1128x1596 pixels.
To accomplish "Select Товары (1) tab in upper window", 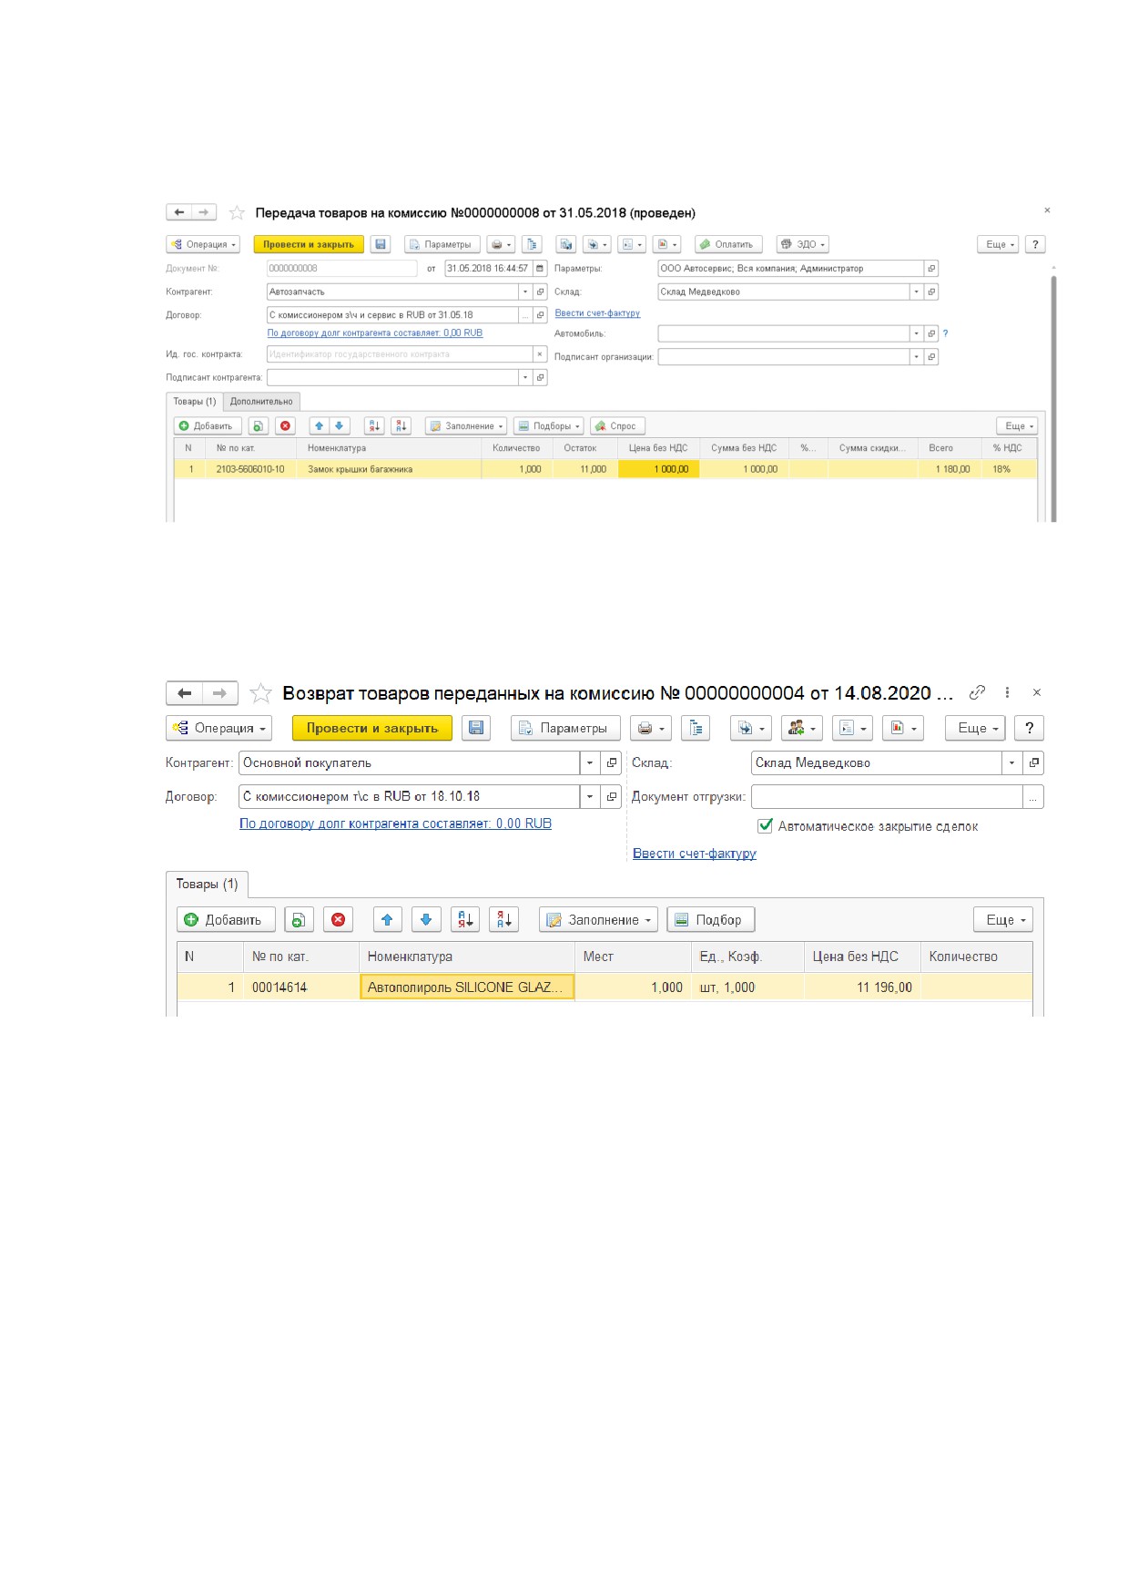I will tap(195, 401).
